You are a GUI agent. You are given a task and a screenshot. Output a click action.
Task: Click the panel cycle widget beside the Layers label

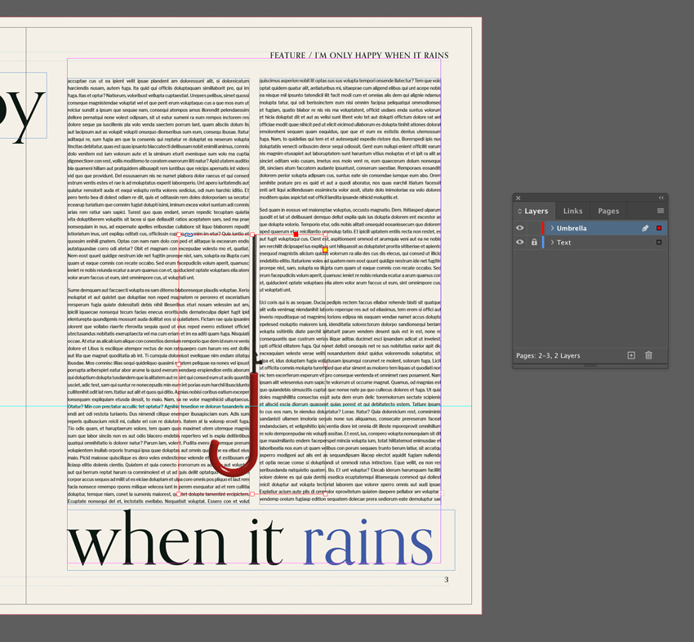coord(519,211)
